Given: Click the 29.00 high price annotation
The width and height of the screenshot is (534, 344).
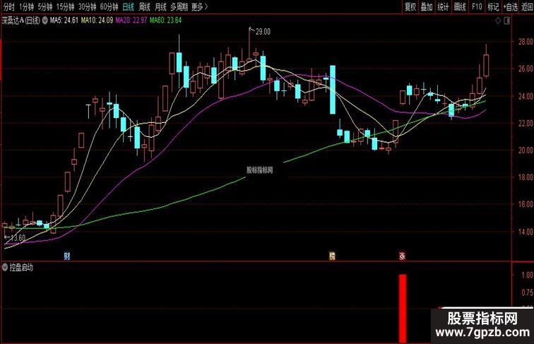Looking at the screenshot, I should click(263, 32).
